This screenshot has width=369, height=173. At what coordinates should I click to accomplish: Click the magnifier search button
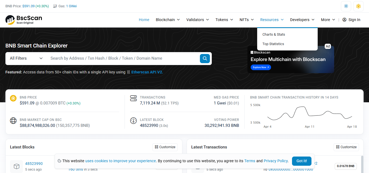[x=205, y=58]
